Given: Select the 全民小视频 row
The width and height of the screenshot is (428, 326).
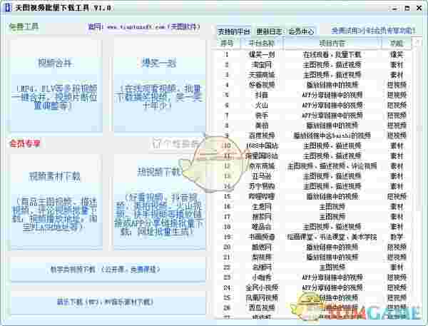Looking at the screenshot, I should [314, 287].
